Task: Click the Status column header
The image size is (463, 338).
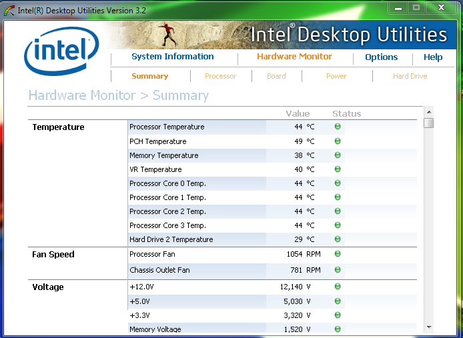Action: [347, 113]
